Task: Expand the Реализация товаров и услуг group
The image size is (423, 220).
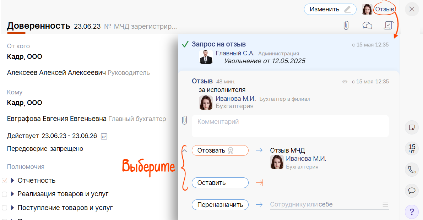Action: click(x=13, y=194)
